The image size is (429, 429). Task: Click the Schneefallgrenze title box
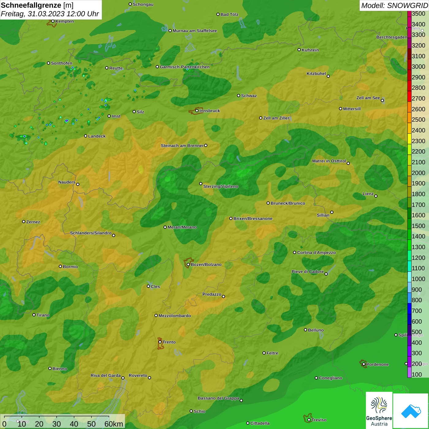click(51, 9)
